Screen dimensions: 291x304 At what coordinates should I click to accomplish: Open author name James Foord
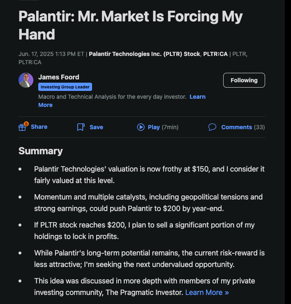pyautogui.click(x=59, y=77)
